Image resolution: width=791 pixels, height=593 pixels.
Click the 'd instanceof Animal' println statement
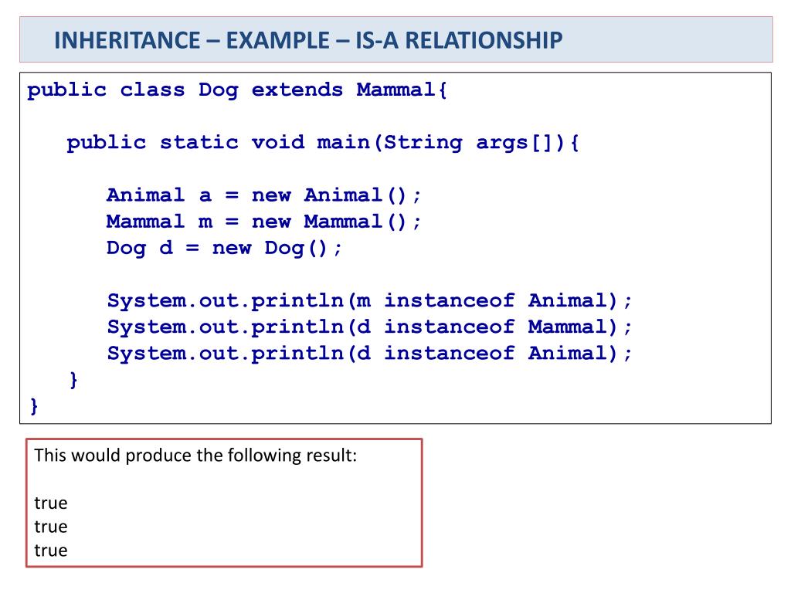pos(369,354)
